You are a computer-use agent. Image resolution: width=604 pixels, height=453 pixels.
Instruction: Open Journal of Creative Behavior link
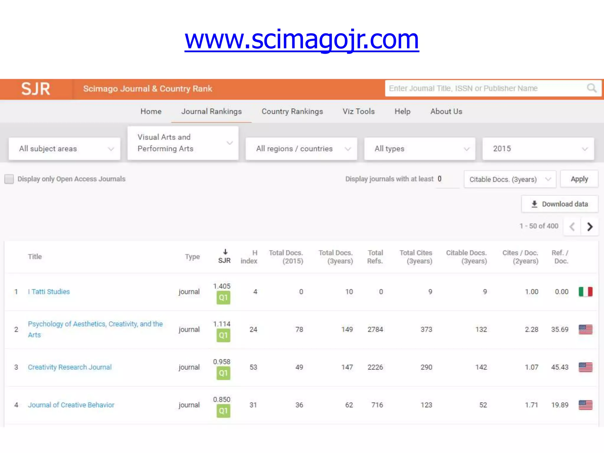(71, 405)
